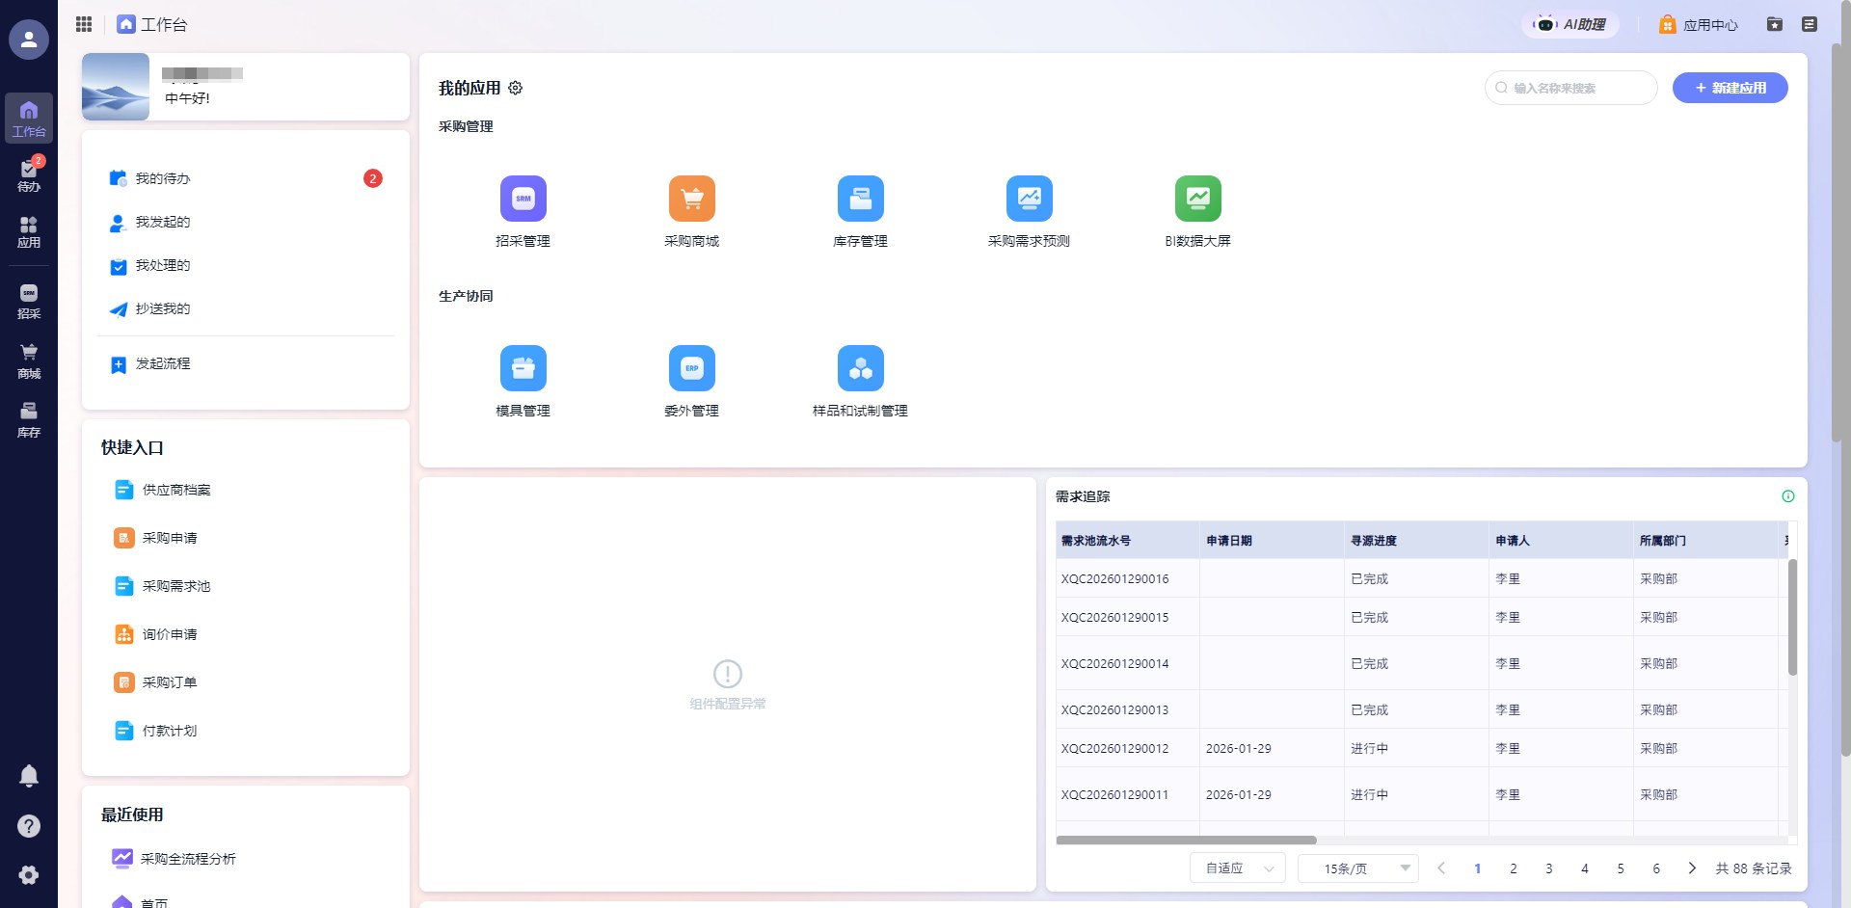Open 招采 in the left sidebar

(29, 302)
